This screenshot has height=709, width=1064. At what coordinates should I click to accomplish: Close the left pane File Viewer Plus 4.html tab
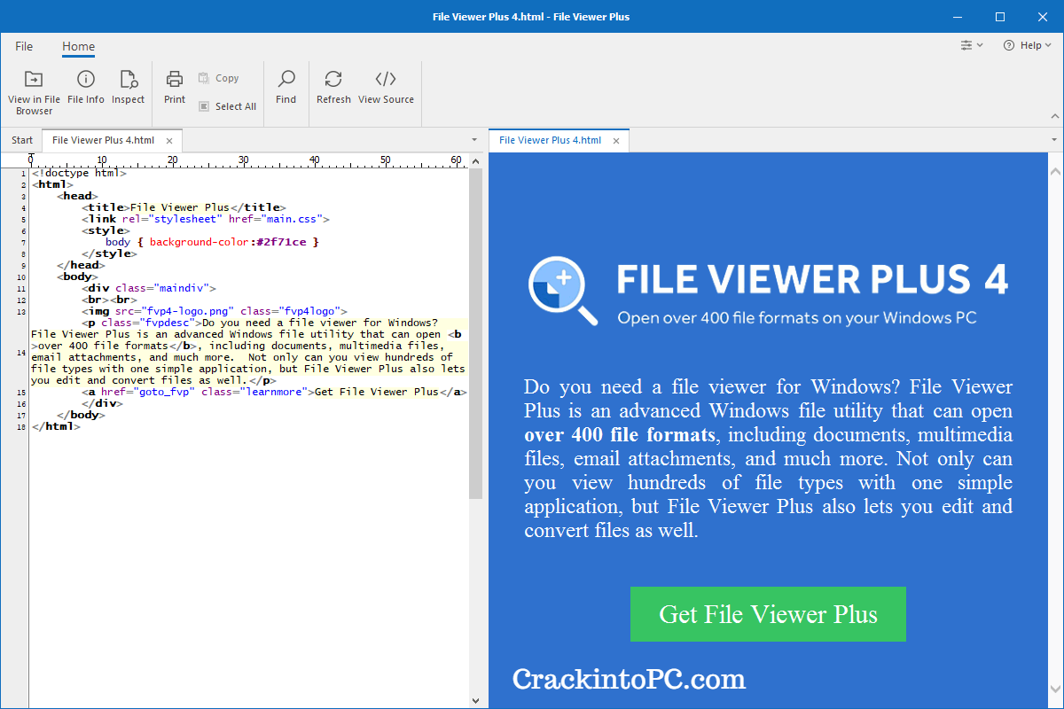pyautogui.click(x=168, y=140)
